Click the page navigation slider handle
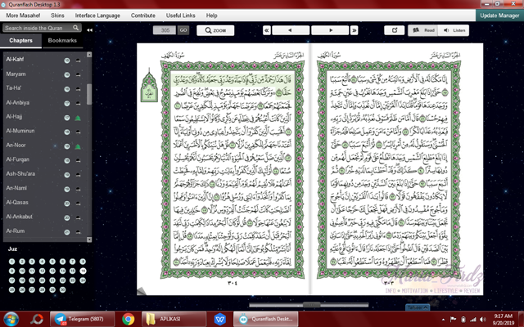 pyautogui.click(x=311, y=305)
